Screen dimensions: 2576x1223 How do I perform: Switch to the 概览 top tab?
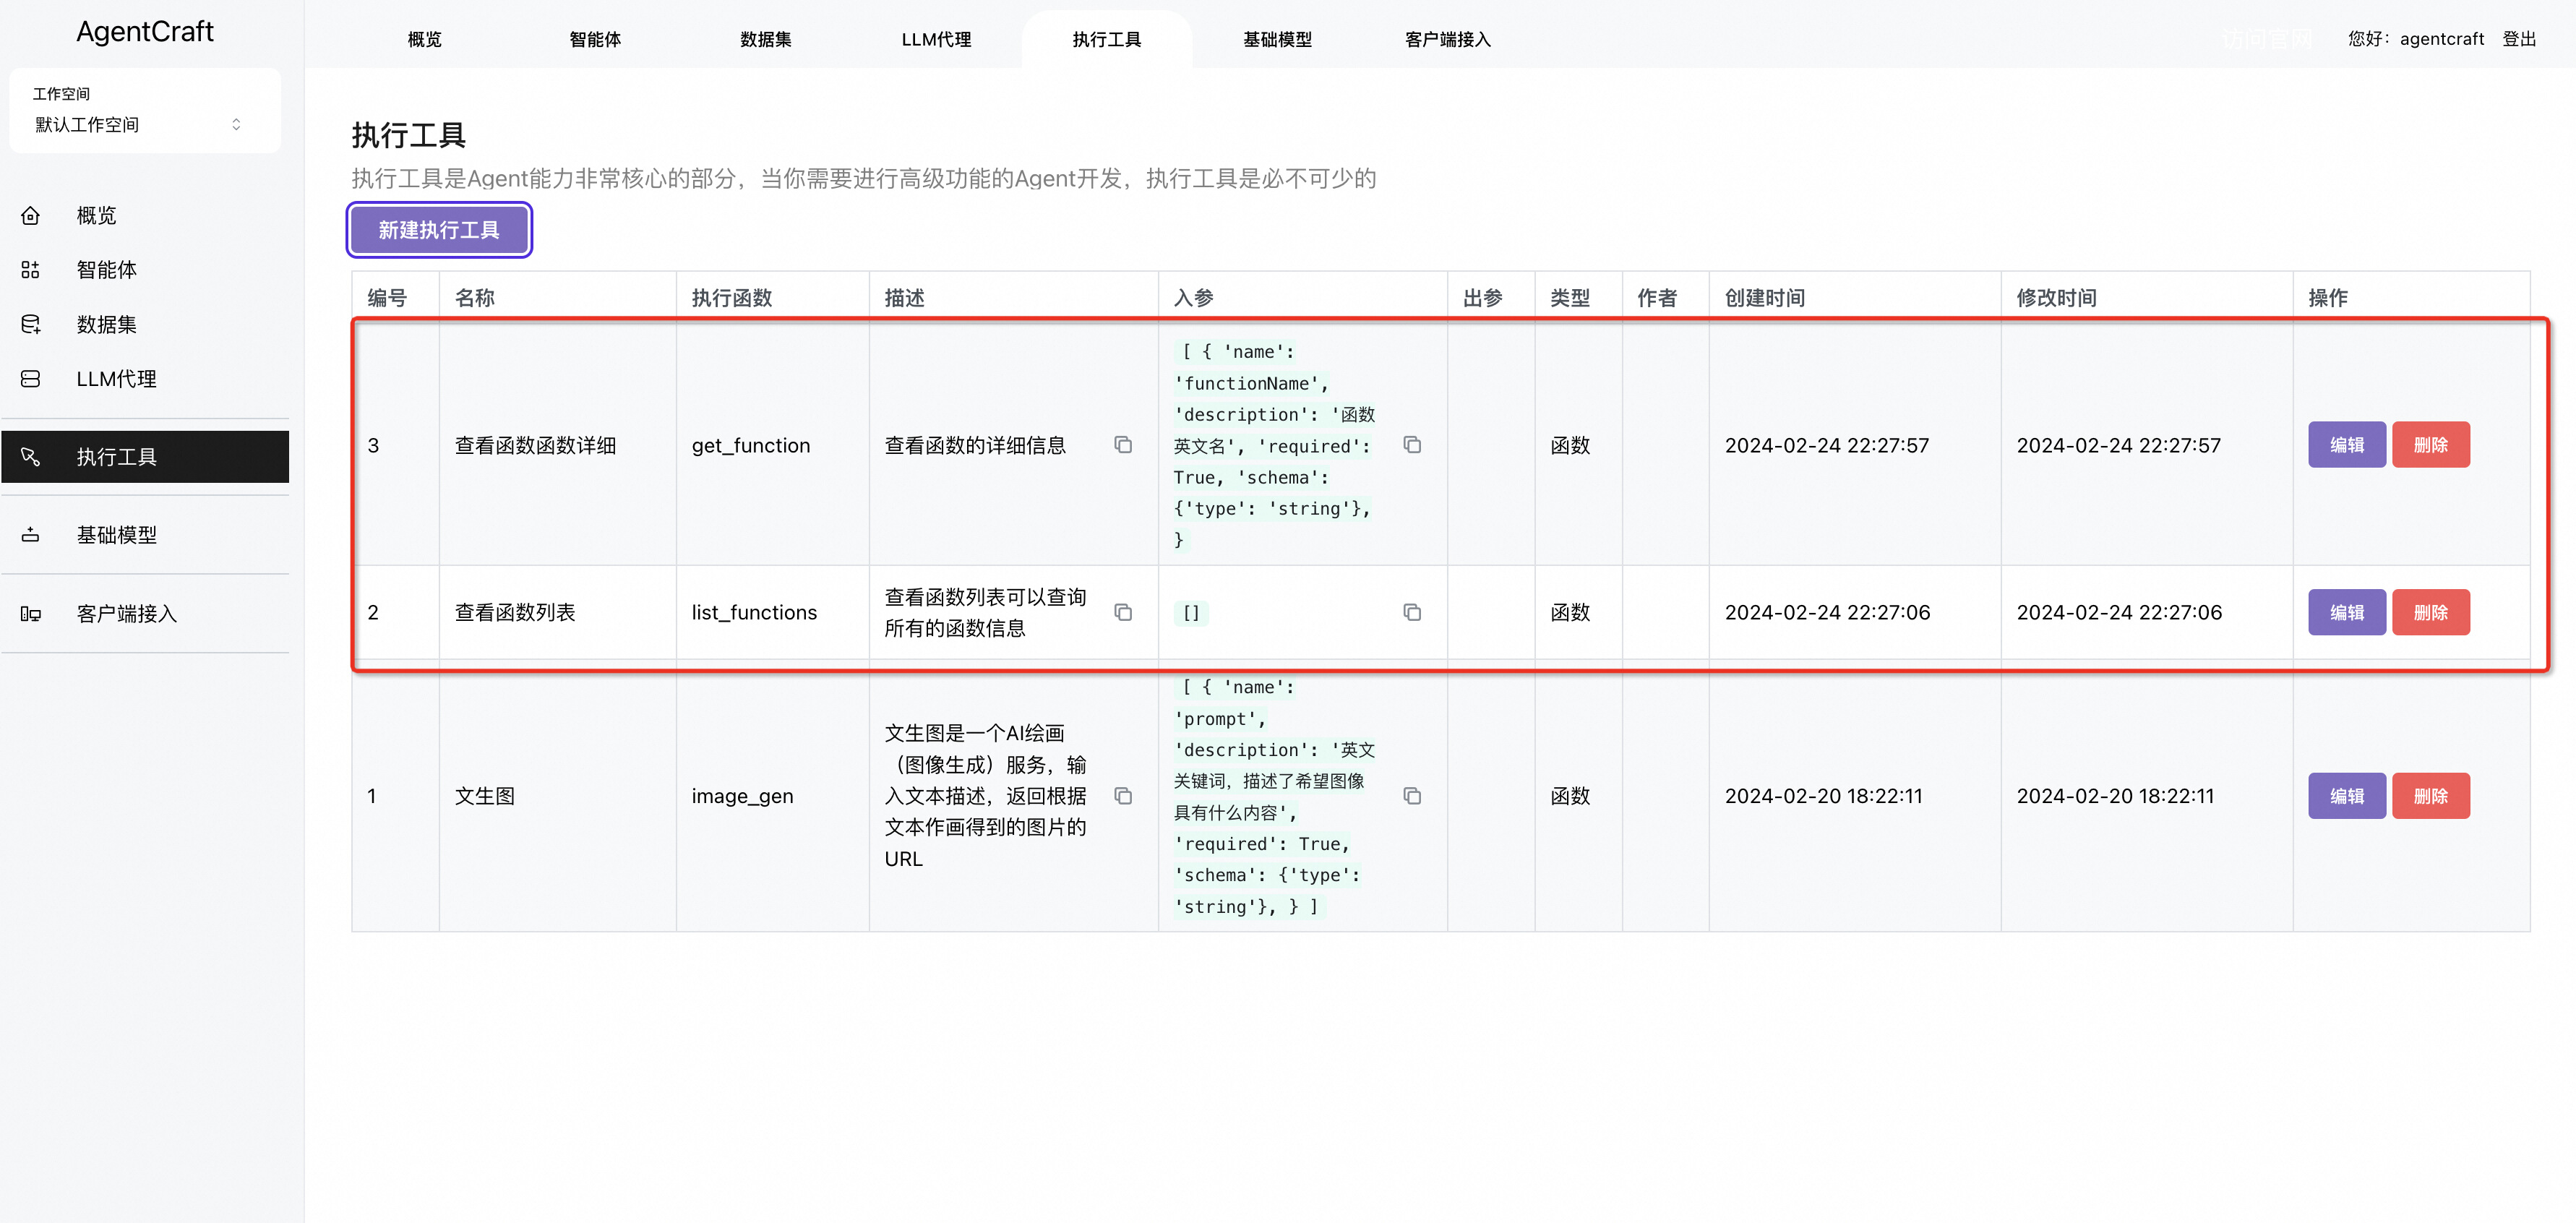[425, 39]
